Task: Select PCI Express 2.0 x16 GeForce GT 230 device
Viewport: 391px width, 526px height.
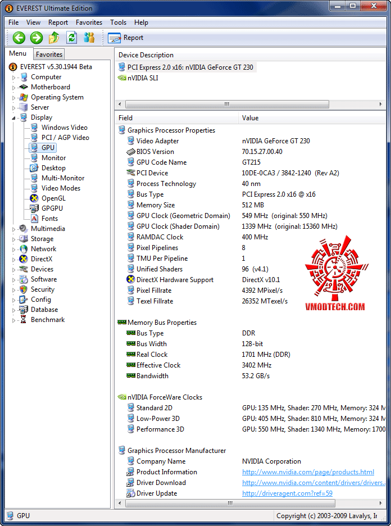Action: point(190,67)
